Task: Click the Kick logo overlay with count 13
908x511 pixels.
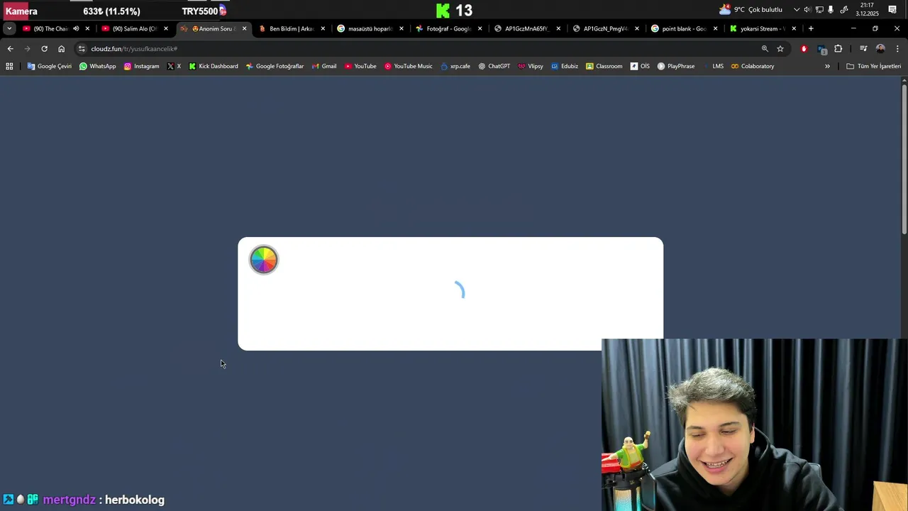Action: coord(454,10)
